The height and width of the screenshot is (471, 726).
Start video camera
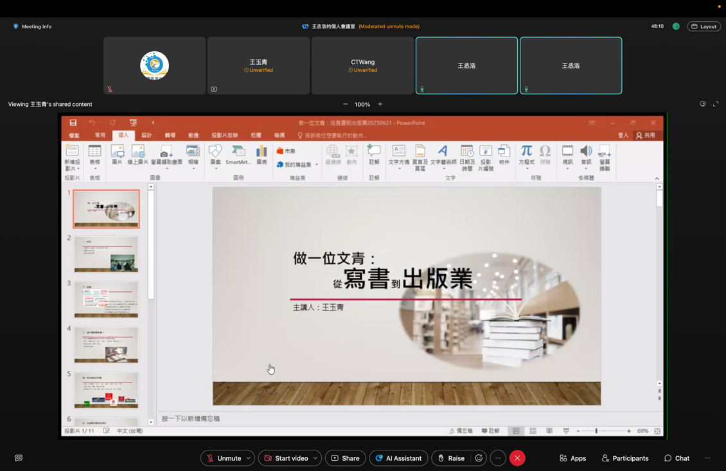(x=285, y=458)
